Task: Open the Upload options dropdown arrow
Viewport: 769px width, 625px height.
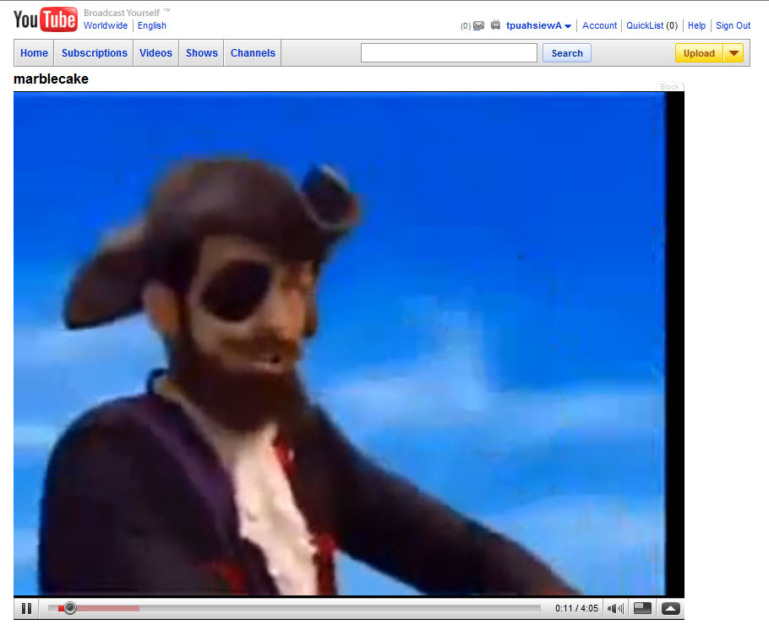Action: pos(734,53)
